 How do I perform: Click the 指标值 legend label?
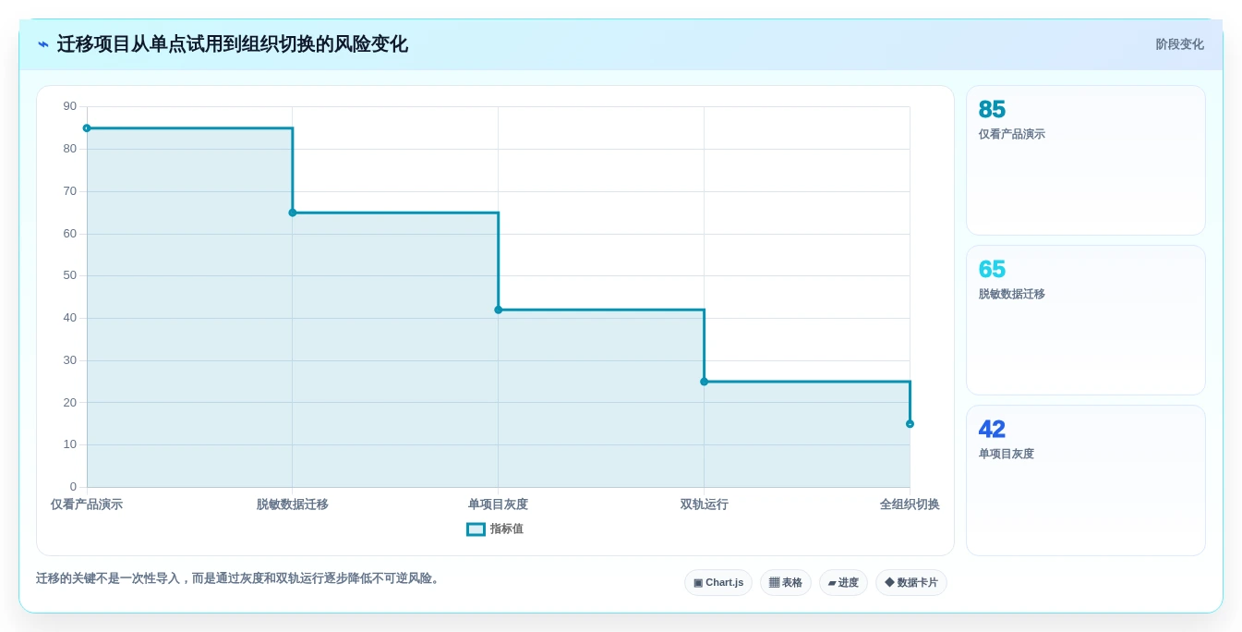[x=507, y=529]
